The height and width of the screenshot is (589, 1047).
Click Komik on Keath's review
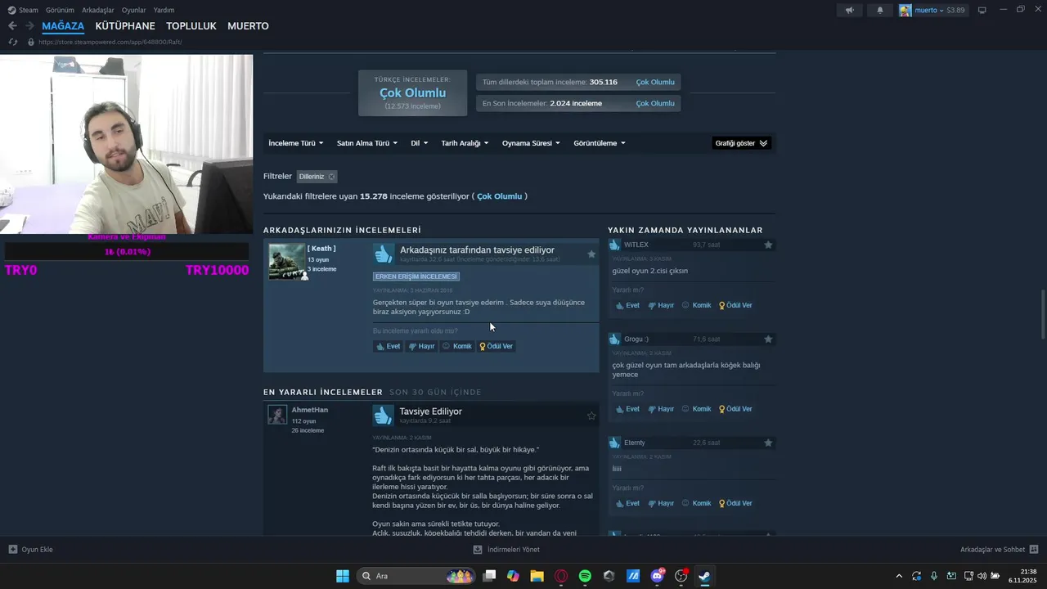click(457, 346)
